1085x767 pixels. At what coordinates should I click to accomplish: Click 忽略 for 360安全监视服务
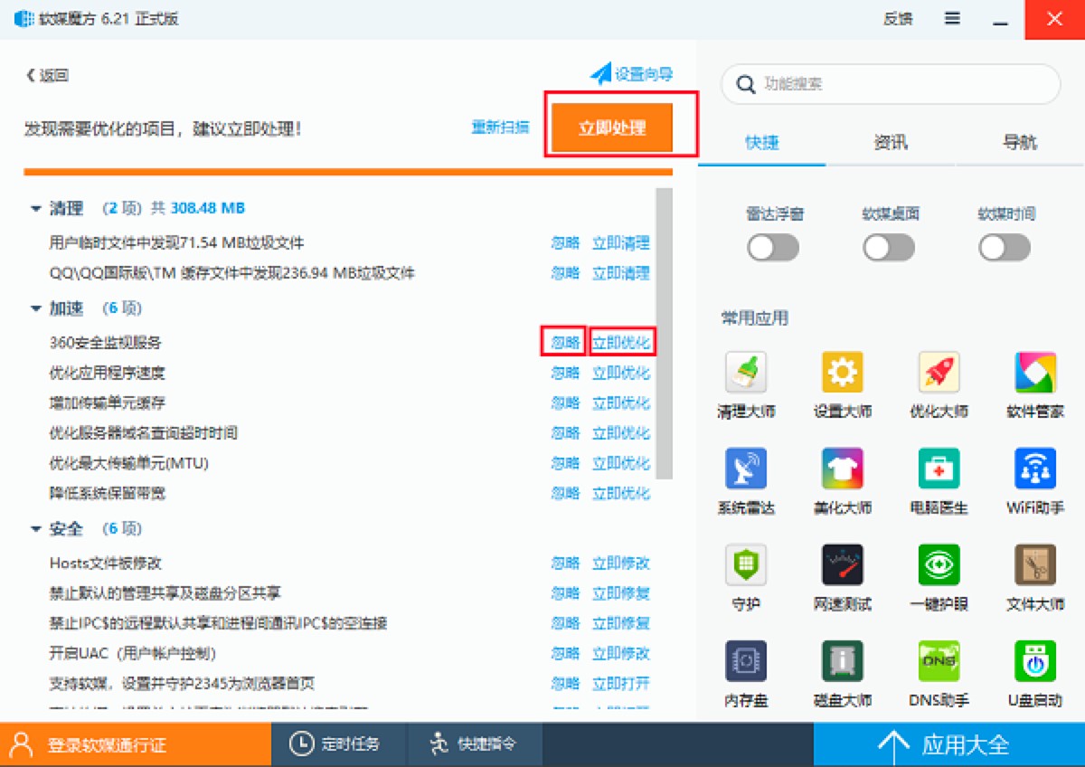pos(565,343)
